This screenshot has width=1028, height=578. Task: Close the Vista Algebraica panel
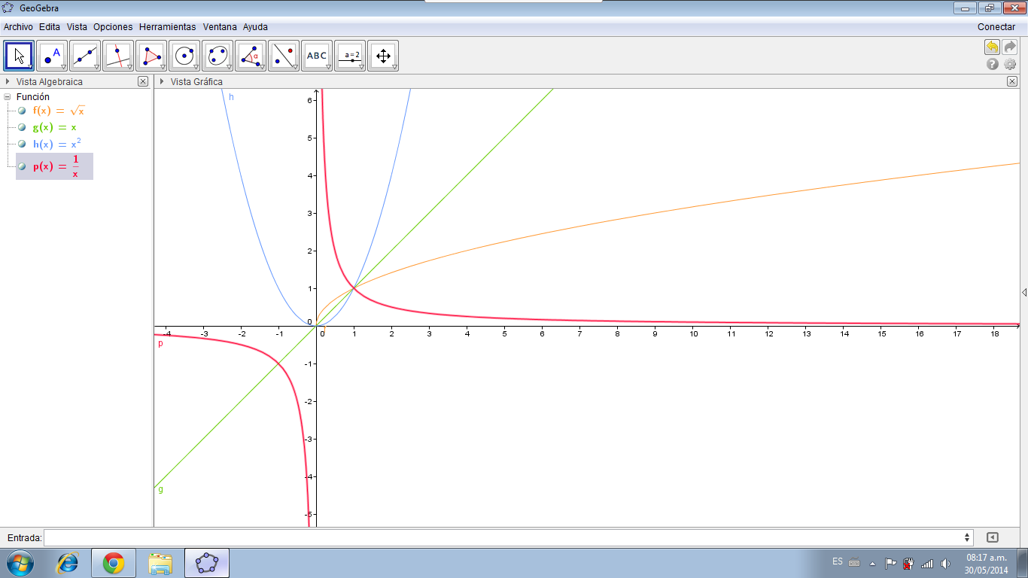click(143, 81)
